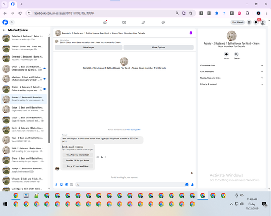Viewport: 271px width, 216px height.
Task: Send quick response Yes, Are you interested?
Action: [x=78, y=155]
